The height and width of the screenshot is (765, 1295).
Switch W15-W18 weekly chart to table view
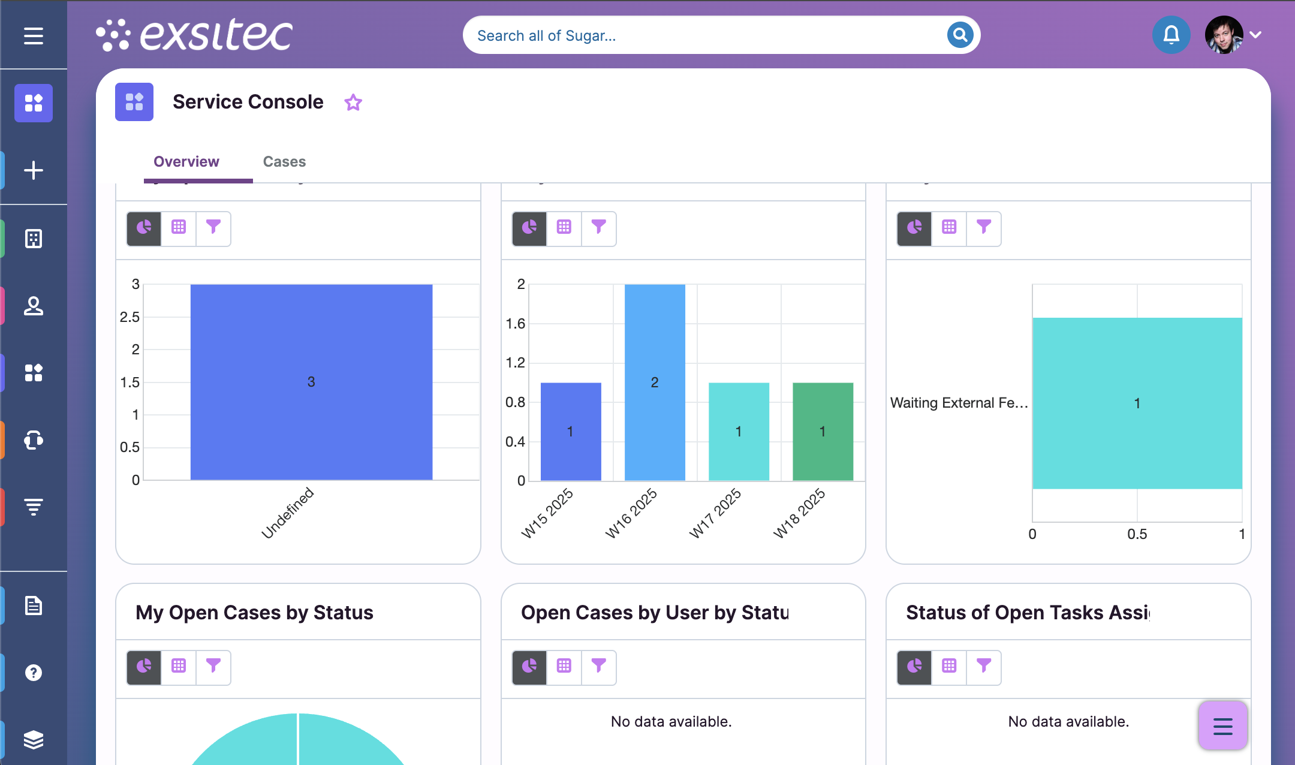[x=564, y=228]
